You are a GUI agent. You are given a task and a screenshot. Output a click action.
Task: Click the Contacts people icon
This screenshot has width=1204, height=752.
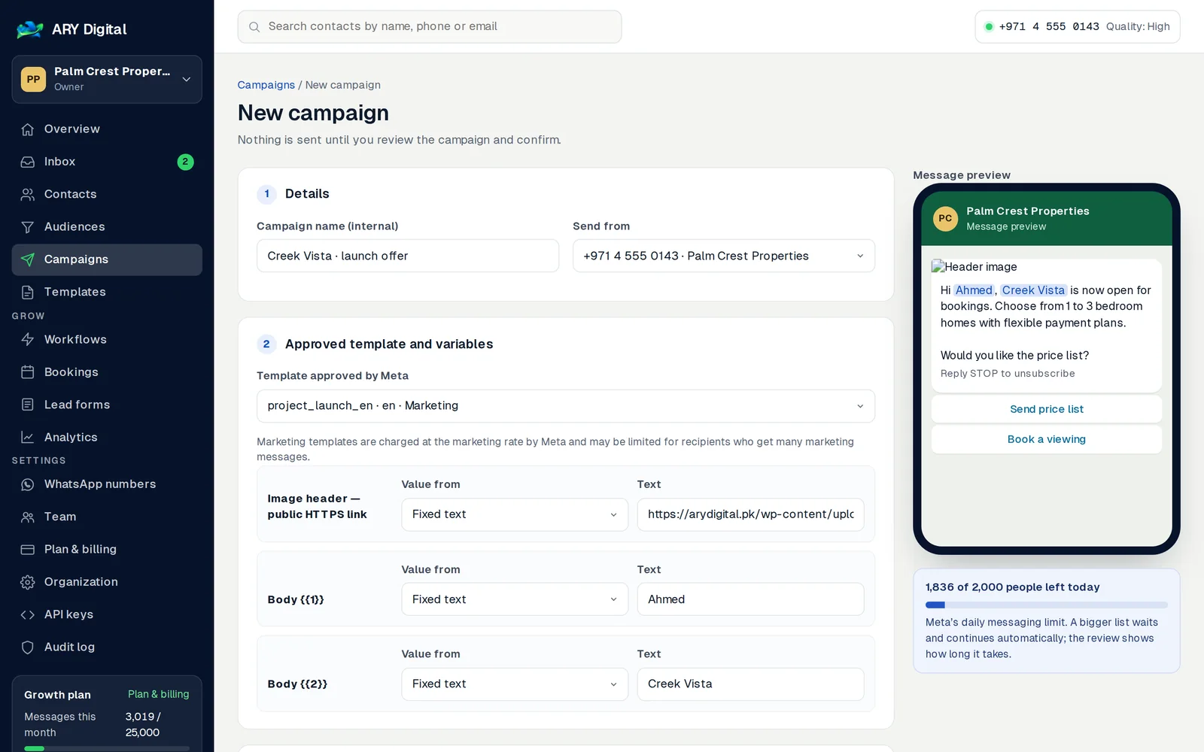click(28, 194)
